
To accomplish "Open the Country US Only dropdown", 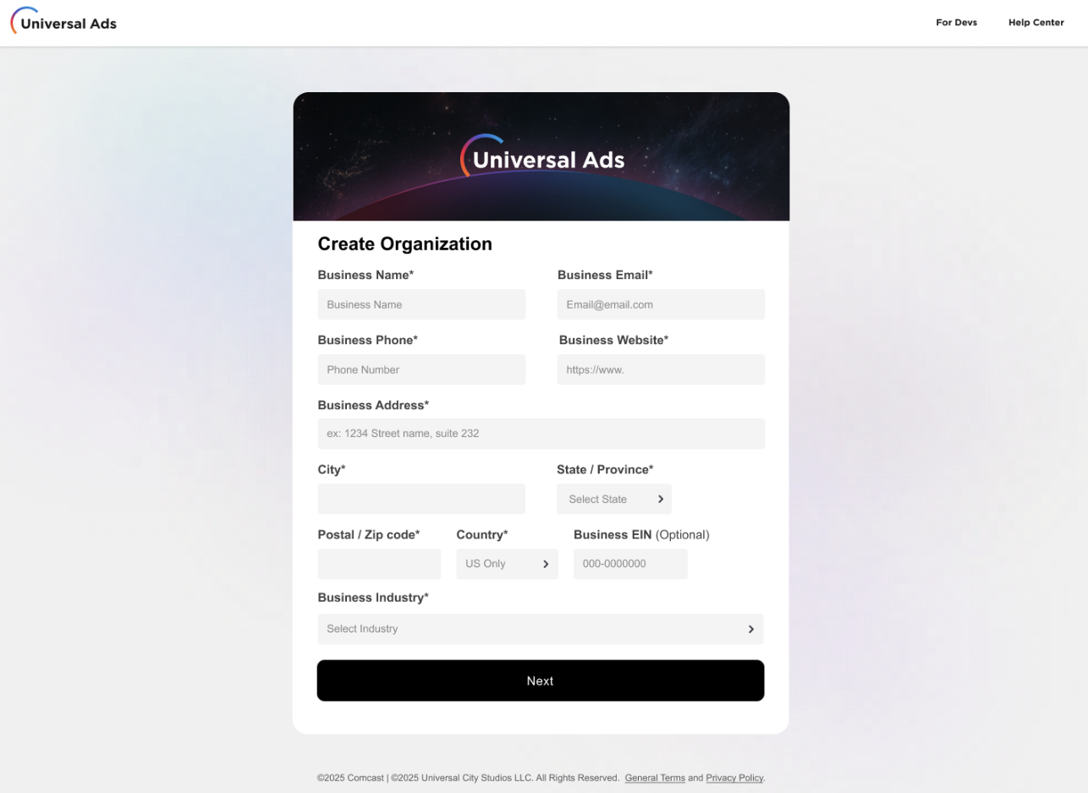I will pyautogui.click(x=507, y=564).
